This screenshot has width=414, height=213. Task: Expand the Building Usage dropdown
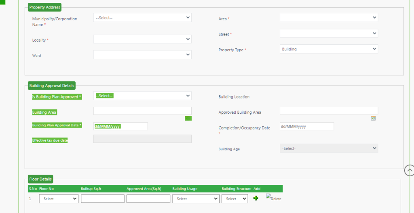pyautogui.click(x=196, y=199)
